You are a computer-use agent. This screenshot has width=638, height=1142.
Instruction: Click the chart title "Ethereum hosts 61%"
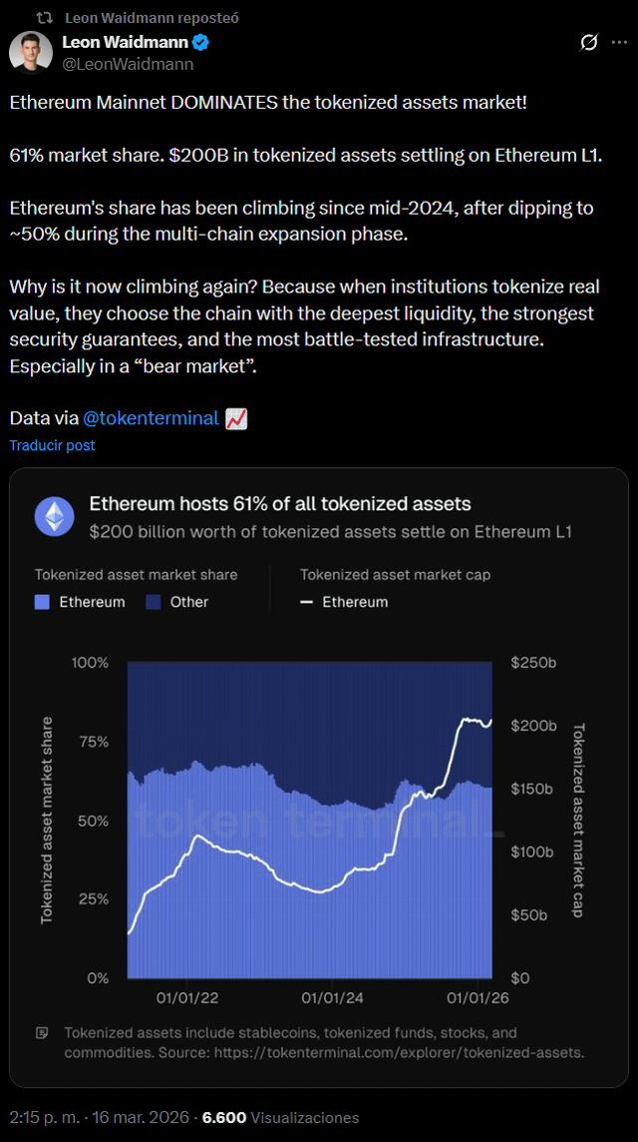coord(280,504)
